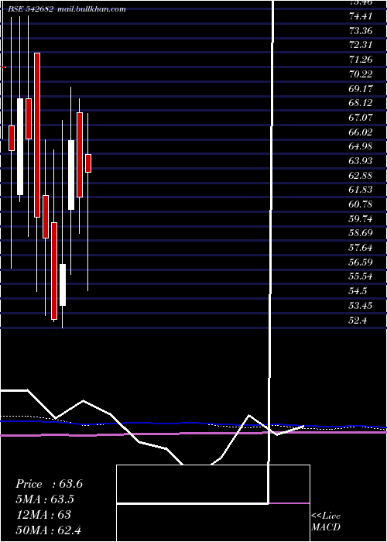Select the tallest red candlestick body
387x542 pixels.
click(x=37, y=135)
